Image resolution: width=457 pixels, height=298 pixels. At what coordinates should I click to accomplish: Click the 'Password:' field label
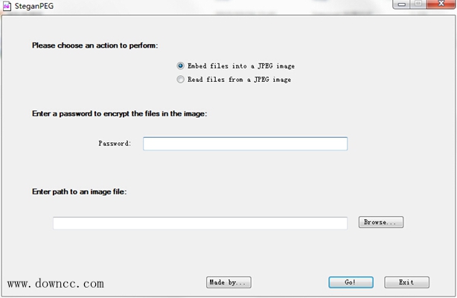coord(115,143)
